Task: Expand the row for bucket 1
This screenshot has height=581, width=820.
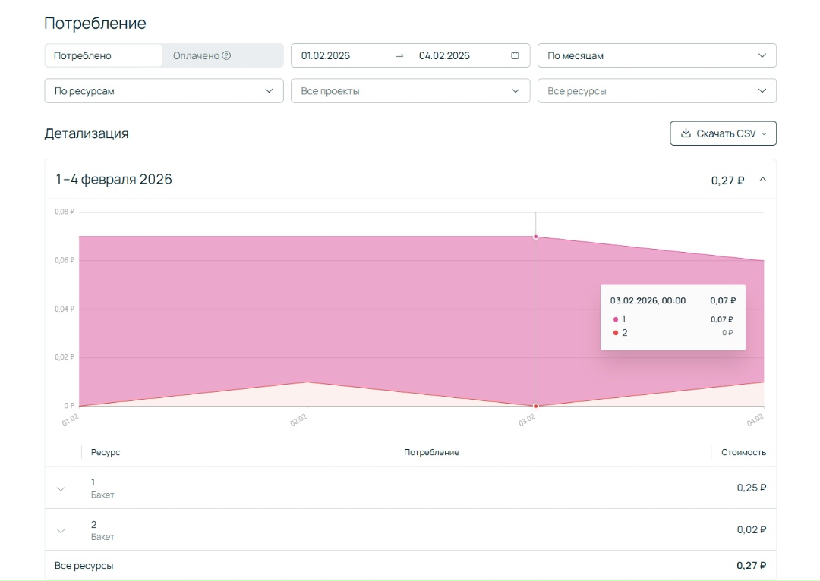Action: 61,488
